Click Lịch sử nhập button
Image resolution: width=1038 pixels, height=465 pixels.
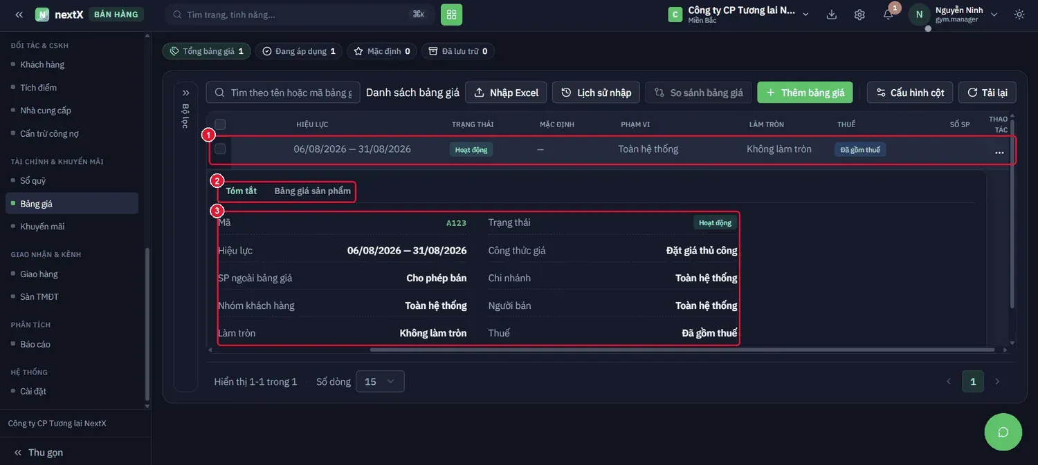coord(596,93)
